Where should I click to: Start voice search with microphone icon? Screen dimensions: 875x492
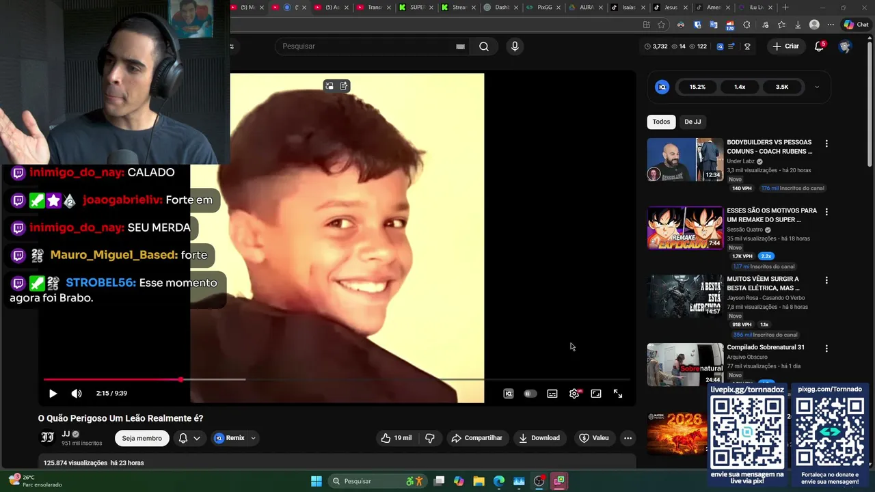(x=515, y=46)
